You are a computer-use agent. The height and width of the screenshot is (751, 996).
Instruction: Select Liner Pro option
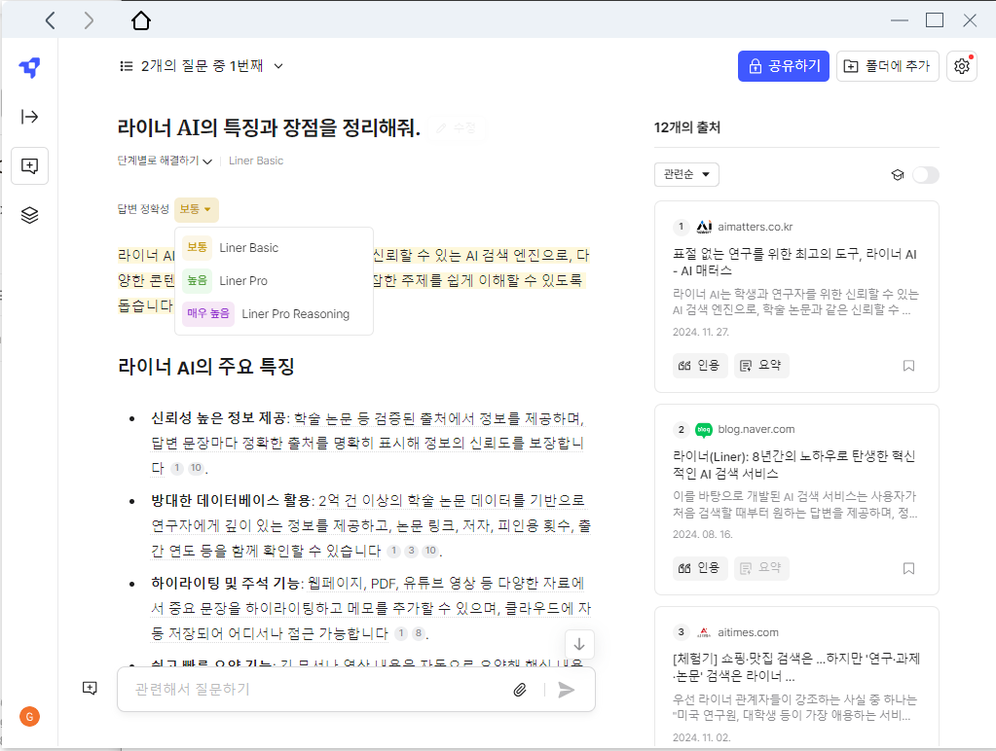274,280
